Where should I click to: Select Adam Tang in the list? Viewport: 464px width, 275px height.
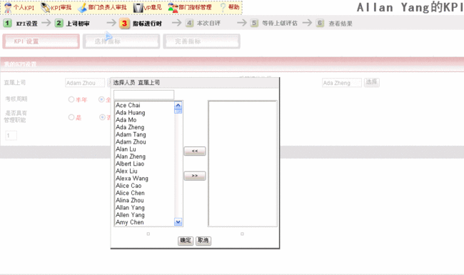tap(131, 134)
